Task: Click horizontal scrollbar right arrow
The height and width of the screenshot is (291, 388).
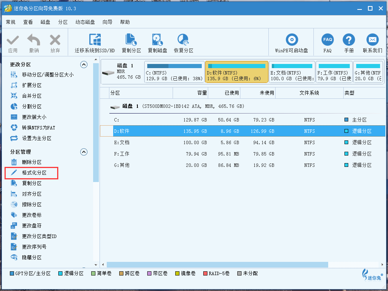Action: tap(382, 265)
